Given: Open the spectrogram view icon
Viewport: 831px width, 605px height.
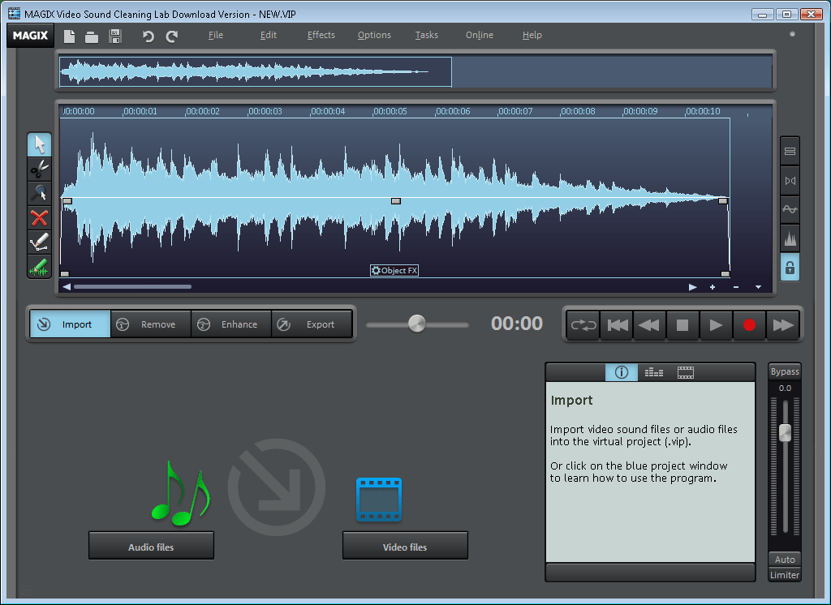Looking at the screenshot, I should pos(790,238).
